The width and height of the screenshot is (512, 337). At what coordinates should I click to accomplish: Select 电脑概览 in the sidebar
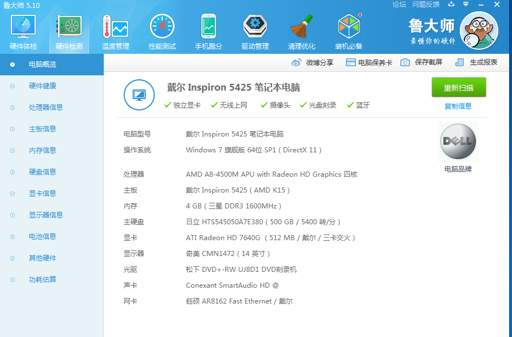[52, 65]
